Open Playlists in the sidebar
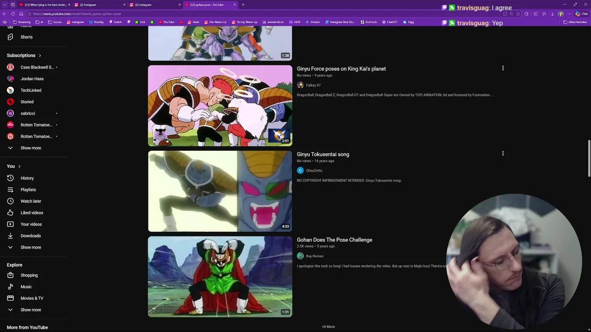 (x=28, y=190)
